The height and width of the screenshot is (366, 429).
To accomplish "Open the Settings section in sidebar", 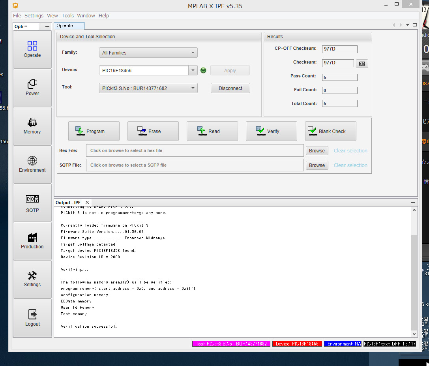I will point(32,280).
